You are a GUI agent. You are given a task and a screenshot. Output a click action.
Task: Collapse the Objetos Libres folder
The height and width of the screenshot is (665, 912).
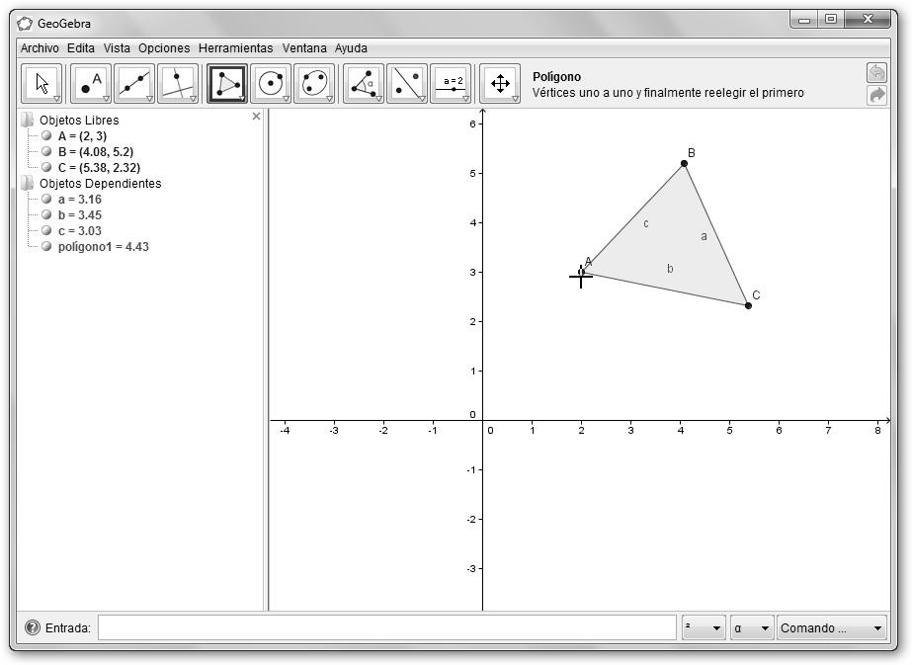tap(27, 121)
